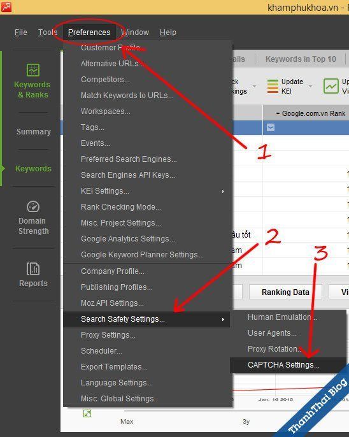Click the green chart Update Visibility icon
349x437 pixels.
pos(331,86)
